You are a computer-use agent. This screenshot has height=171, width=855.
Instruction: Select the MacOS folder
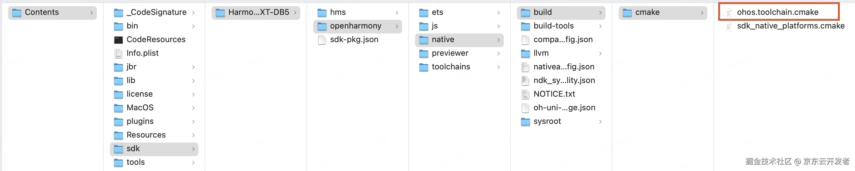[x=140, y=108]
